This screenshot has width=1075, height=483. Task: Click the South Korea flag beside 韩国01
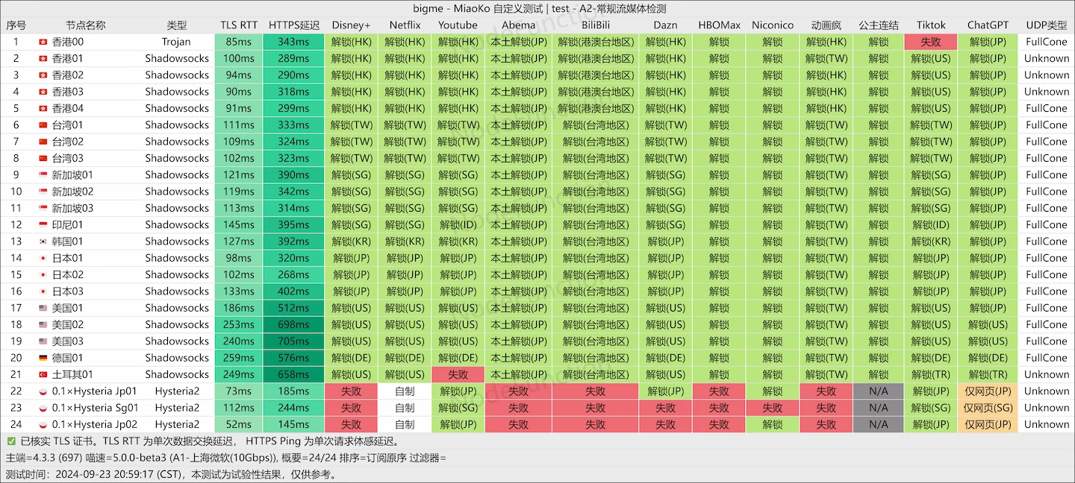[x=43, y=241]
